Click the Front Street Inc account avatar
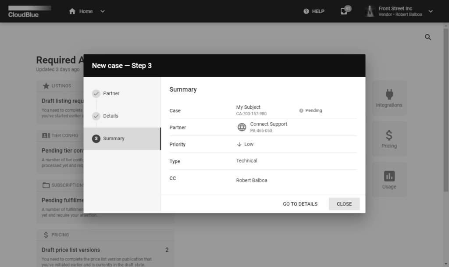This screenshot has height=267, width=449. coord(371,11)
